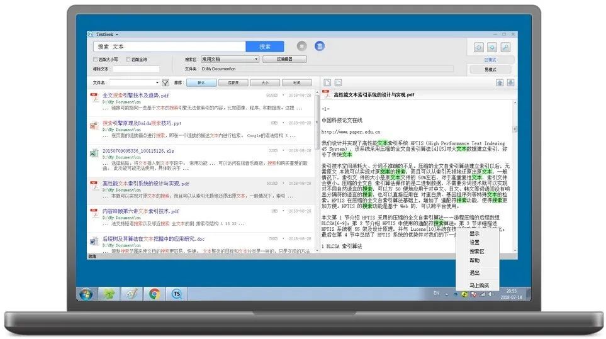The height and width of the screenshot is (339, 606).
Task: Enable the 匹配大小写 case-match checkbox
Action: coord(95,60)
